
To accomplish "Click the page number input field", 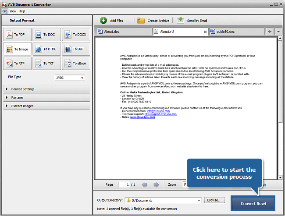I will (124, 185).
